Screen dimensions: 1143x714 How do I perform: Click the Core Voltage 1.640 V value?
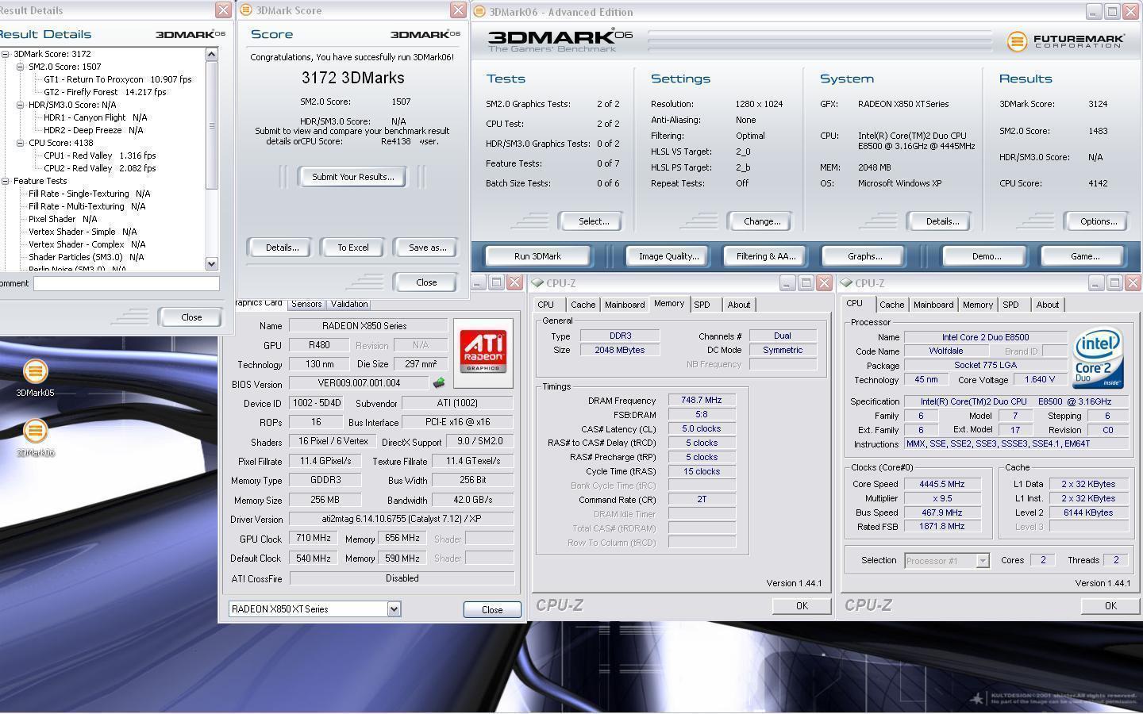click(x=1039, y=380)
